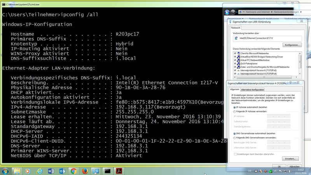This screenshot has height=175, width=311.
Task: Select QoS-Paketplaner list entry
Action: 249,63
